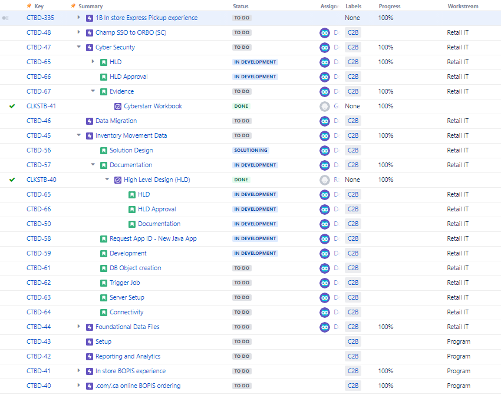Viewport: 501px width, 415px height.
Task: Click epic icon for Reporting and Analytics
Action: click(90, 356)
